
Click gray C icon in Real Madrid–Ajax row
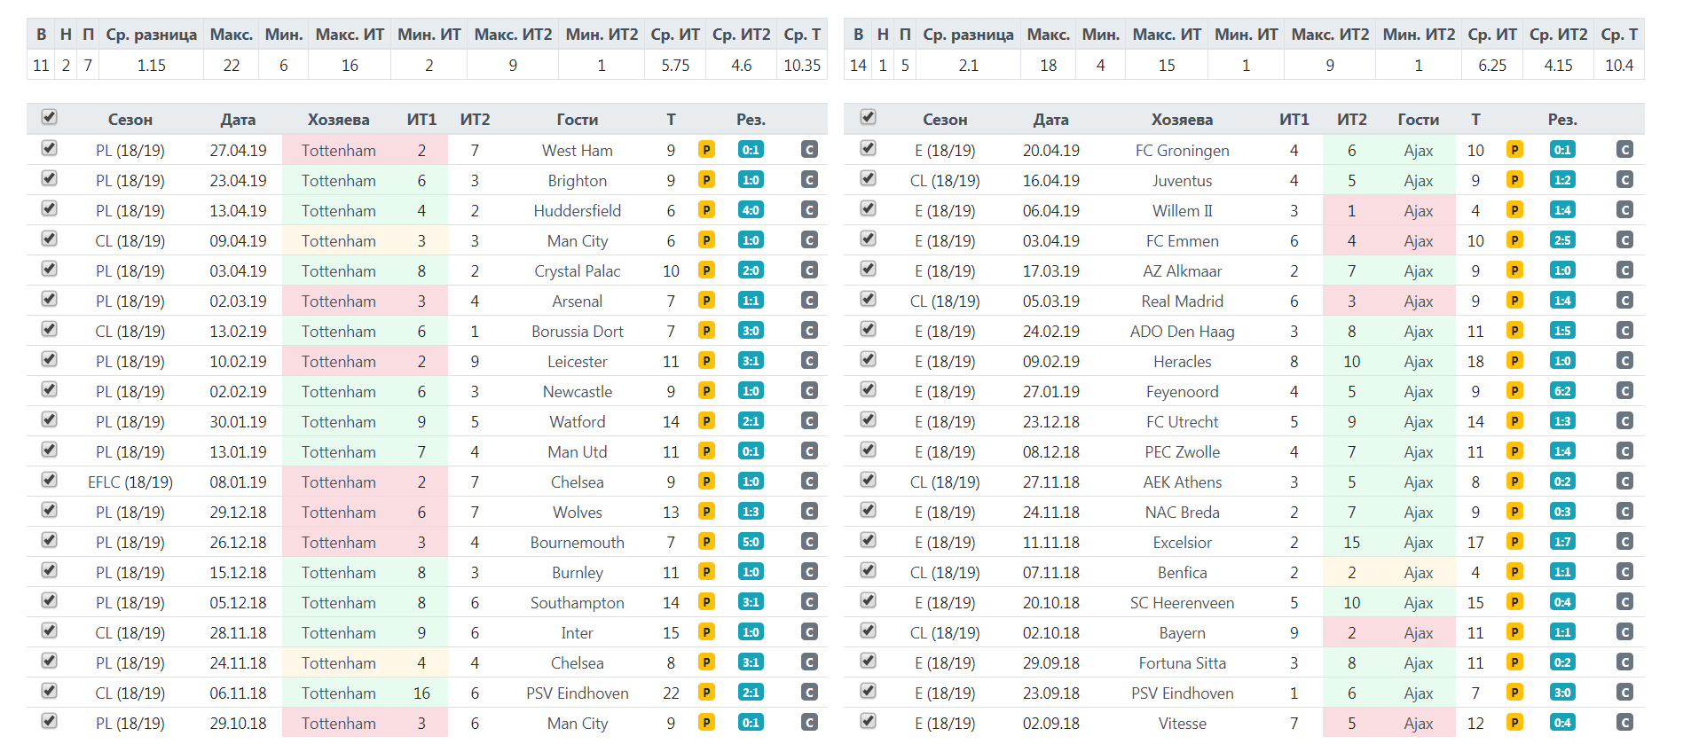1624,301
